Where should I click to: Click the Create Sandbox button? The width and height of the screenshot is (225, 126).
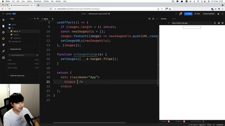(x=208, y=14)
